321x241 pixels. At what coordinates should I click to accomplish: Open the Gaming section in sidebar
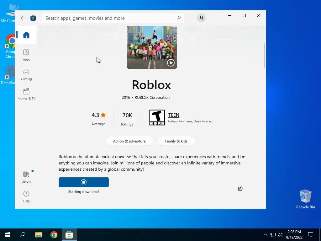coord(26,75)
